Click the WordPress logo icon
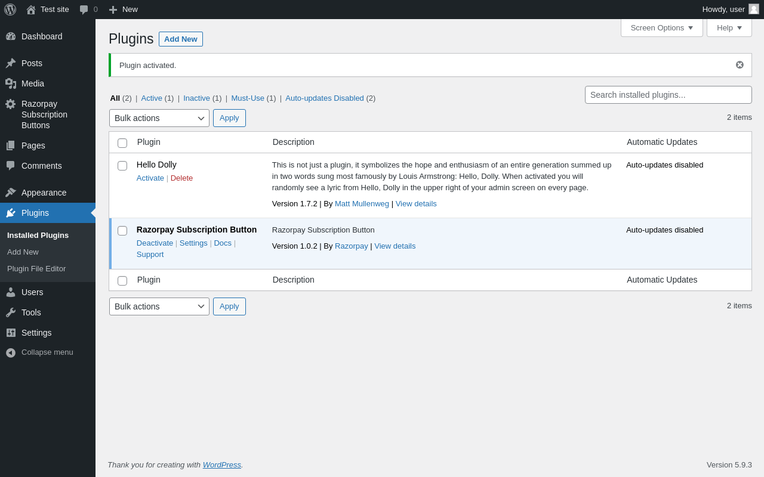Viewport: 764px width, 477px height. click(10, 10)
